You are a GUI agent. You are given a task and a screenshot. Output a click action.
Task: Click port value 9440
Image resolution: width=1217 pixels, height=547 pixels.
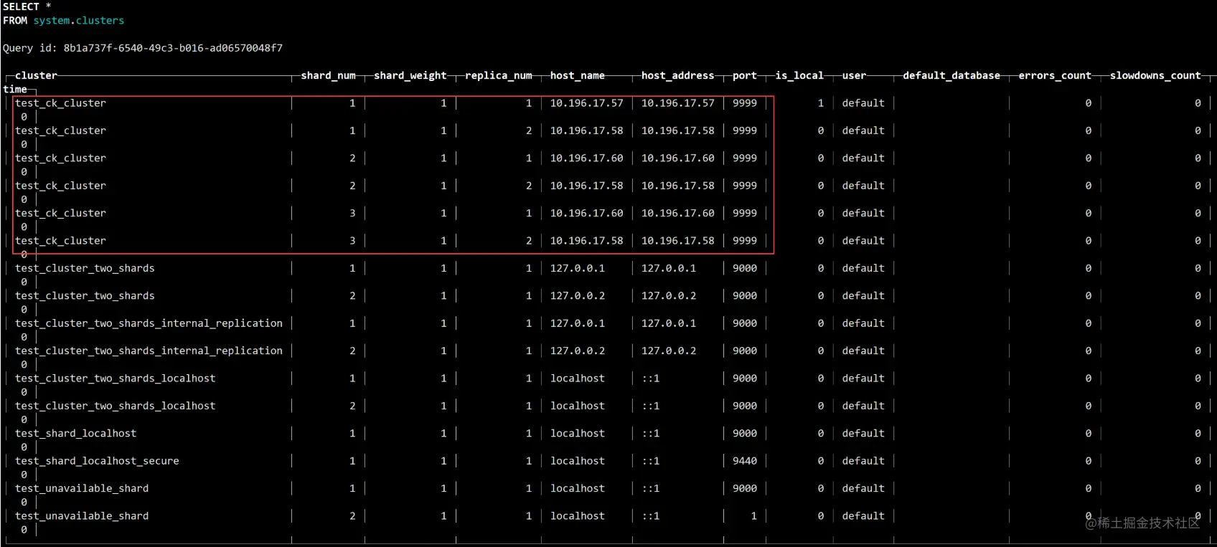tap(745, 461)
